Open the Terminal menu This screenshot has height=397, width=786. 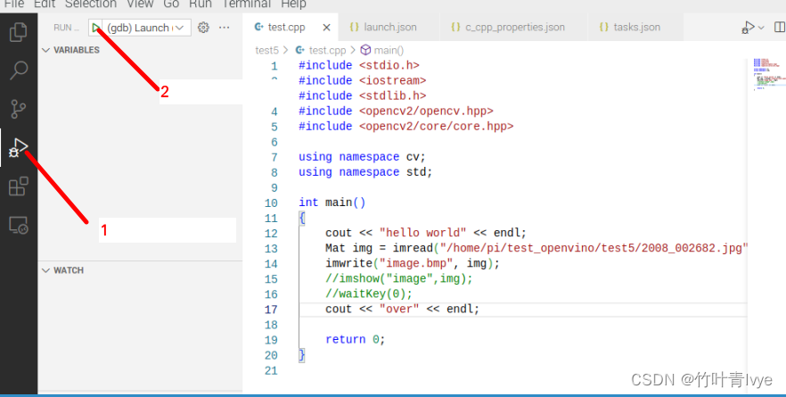pyautogui.click(x=246, y=4)
